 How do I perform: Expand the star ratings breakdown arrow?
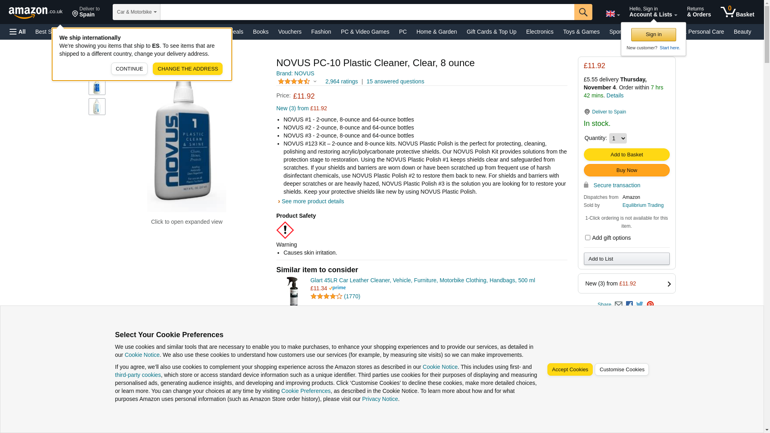(315, 81)
